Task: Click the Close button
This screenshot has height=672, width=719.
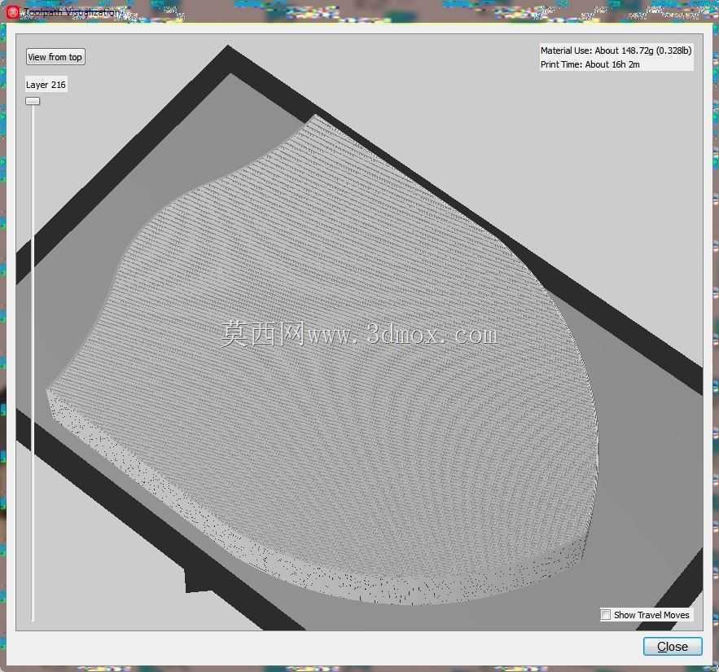Action: pyautogui.click(x=673, y=646)
